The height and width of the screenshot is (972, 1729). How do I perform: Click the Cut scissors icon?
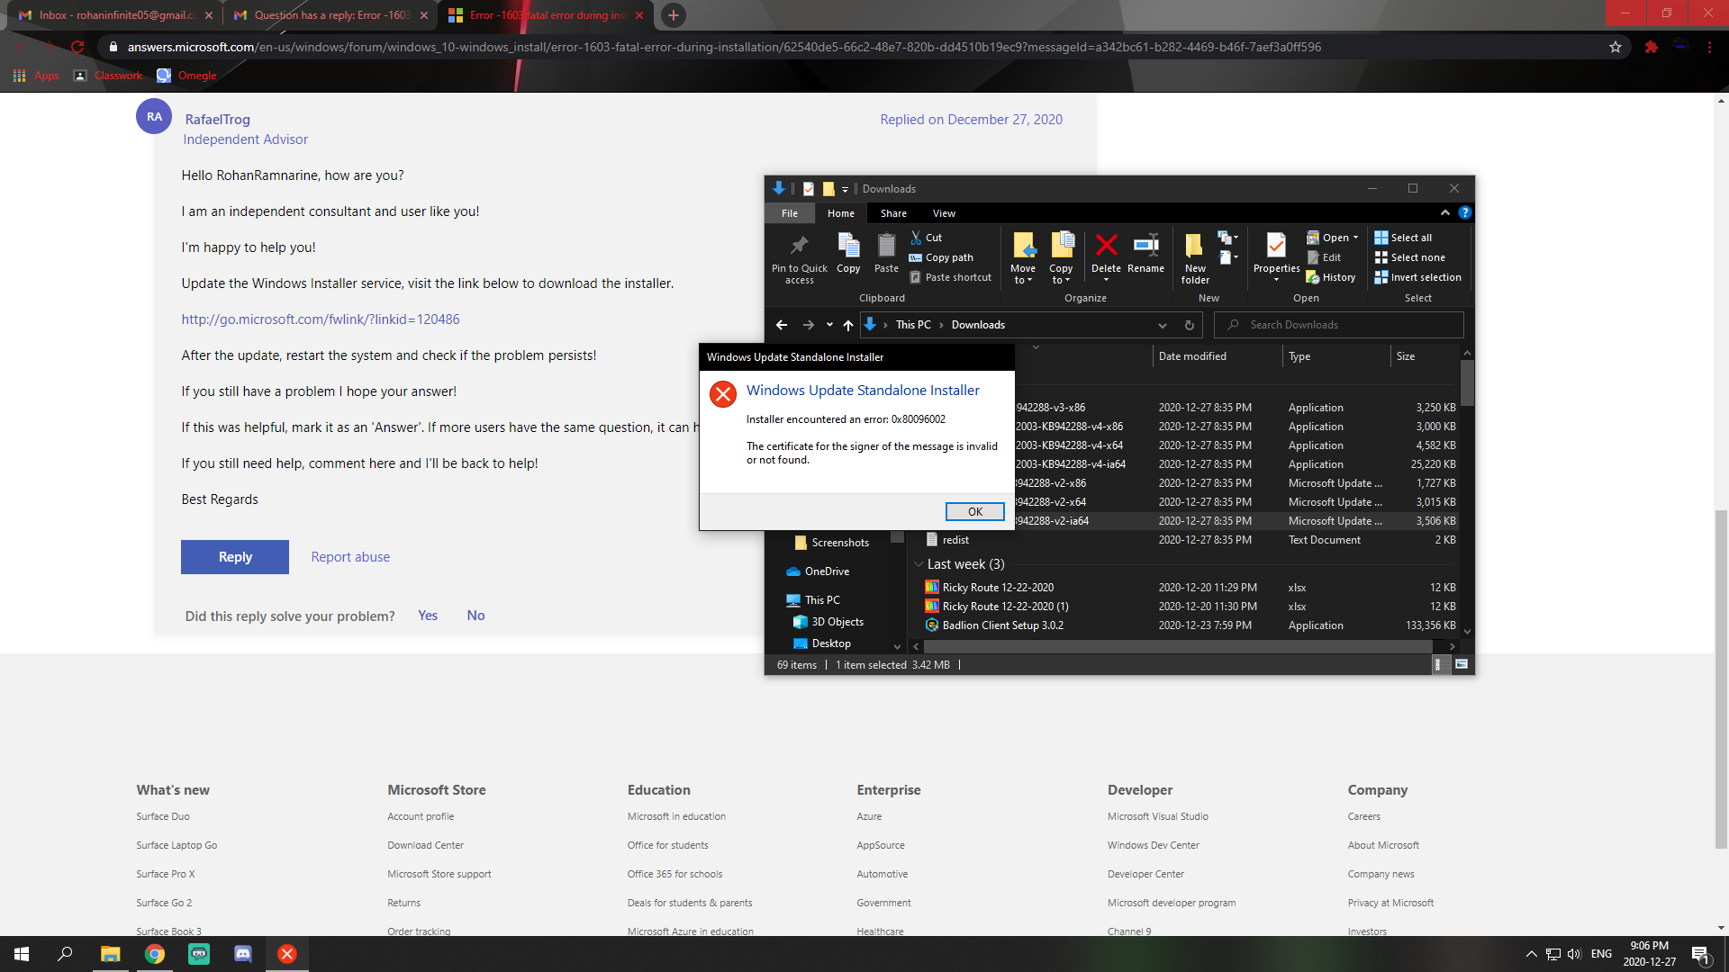(916, 238)
